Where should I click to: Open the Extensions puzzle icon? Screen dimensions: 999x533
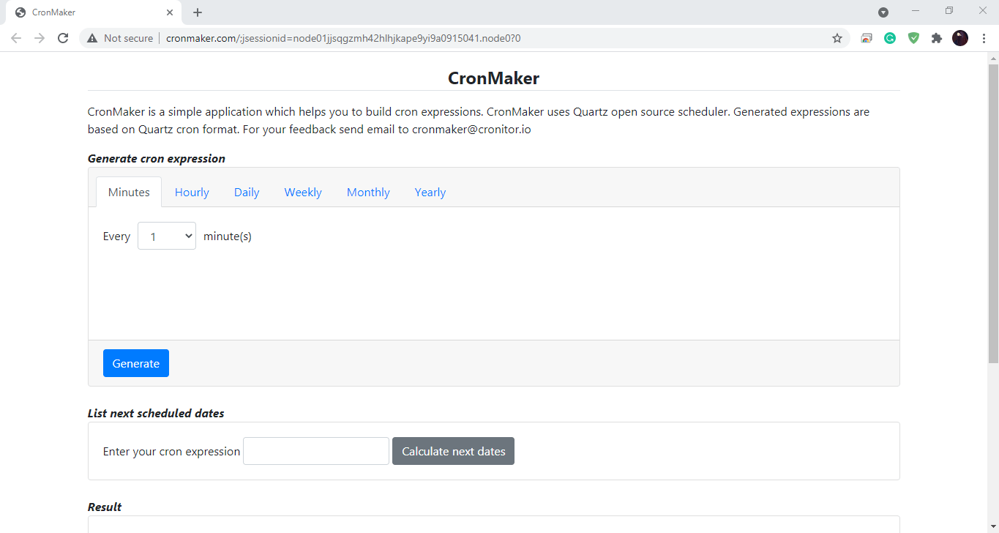point(937,38)
